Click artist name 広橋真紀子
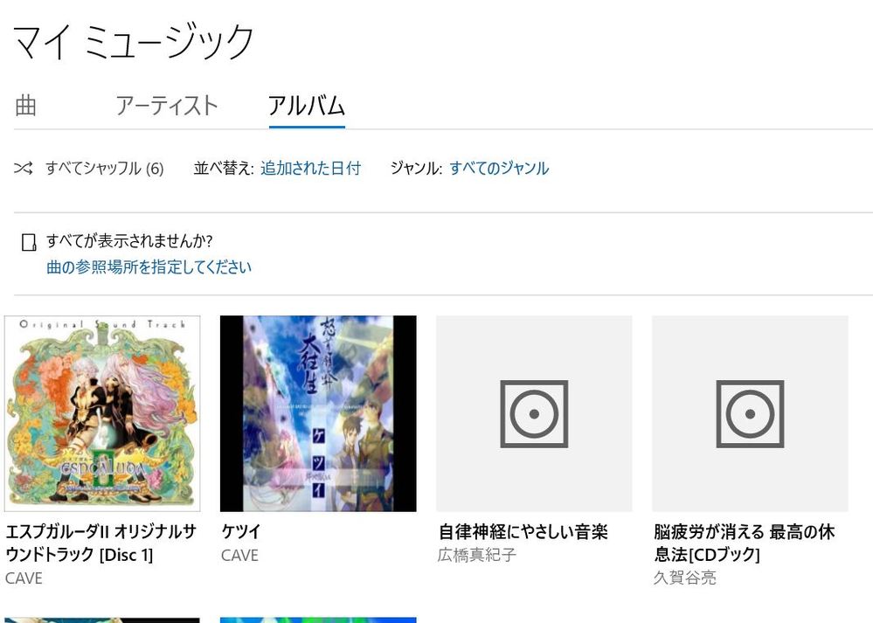 click(x=476, y=555)
